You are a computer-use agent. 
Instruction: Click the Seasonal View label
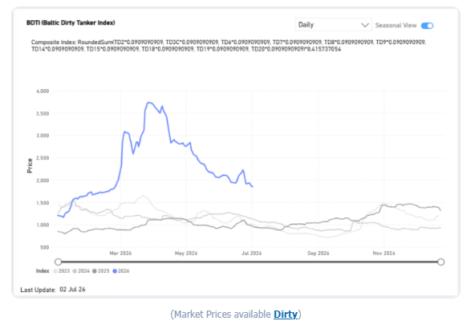pyautogui.click(x=396, y=26)
